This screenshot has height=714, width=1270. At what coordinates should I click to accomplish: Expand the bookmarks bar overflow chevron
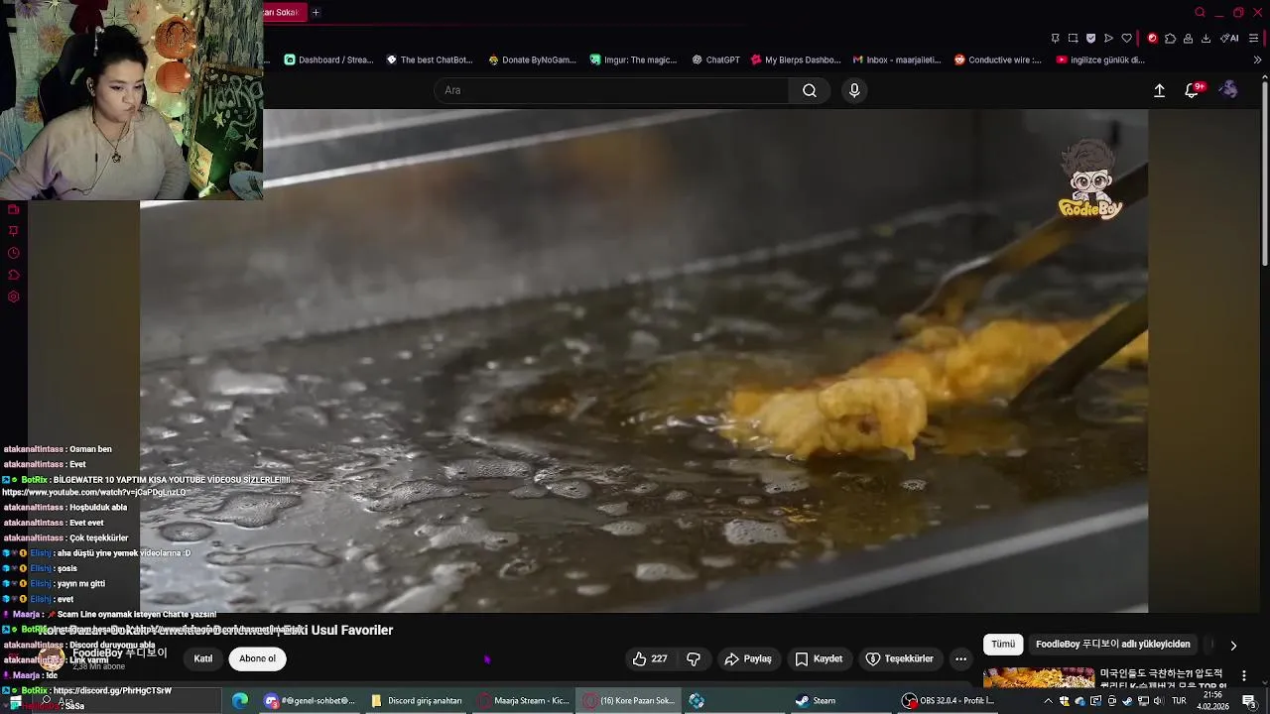tap(1257, 59)
